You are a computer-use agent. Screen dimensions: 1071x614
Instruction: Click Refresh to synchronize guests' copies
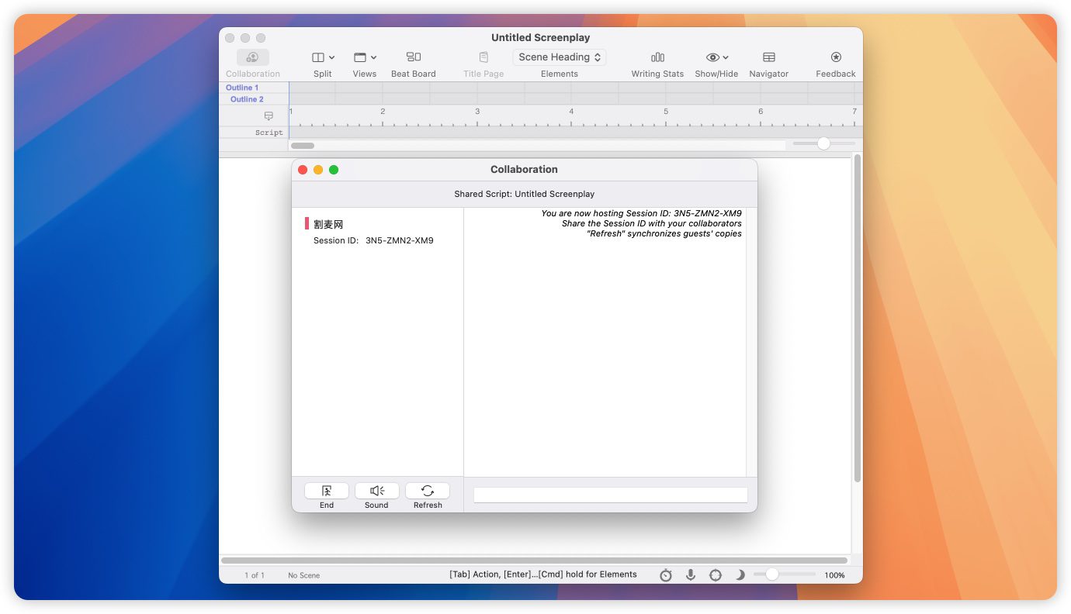[x=427, y=491]
